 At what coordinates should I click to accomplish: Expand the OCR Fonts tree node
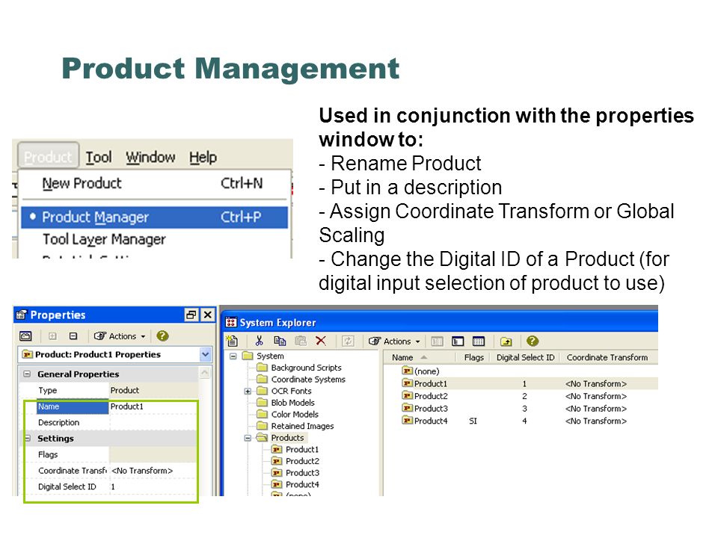coord(248,391)
